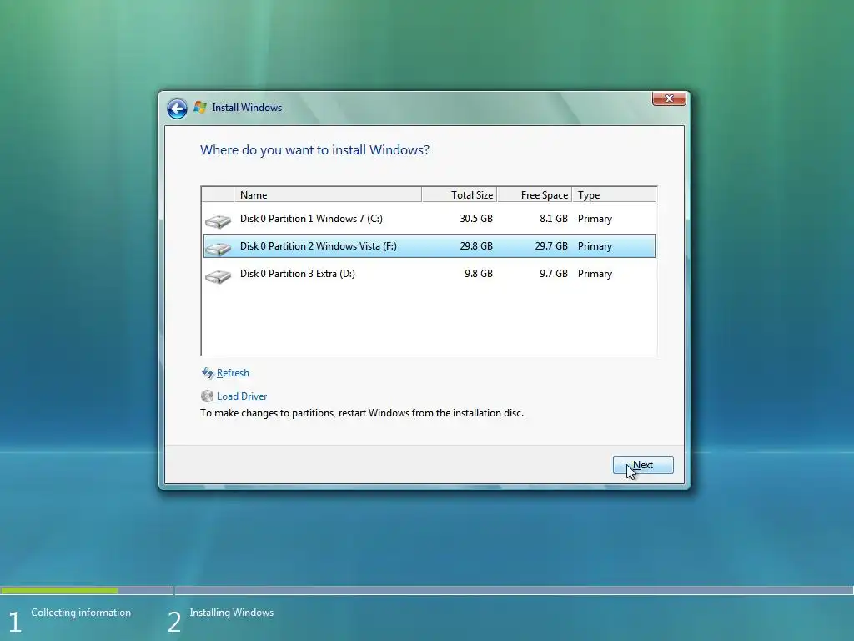Open the Load Driver link

(242, 396)
